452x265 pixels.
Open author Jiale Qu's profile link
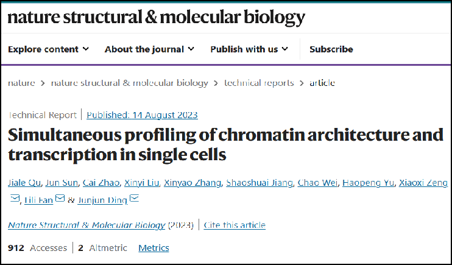point(24,183)
